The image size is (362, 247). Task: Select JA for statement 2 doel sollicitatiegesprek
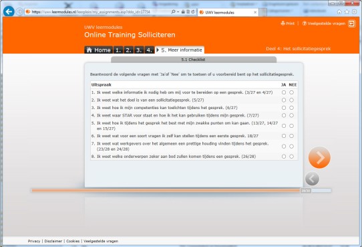tap(284, 100)
